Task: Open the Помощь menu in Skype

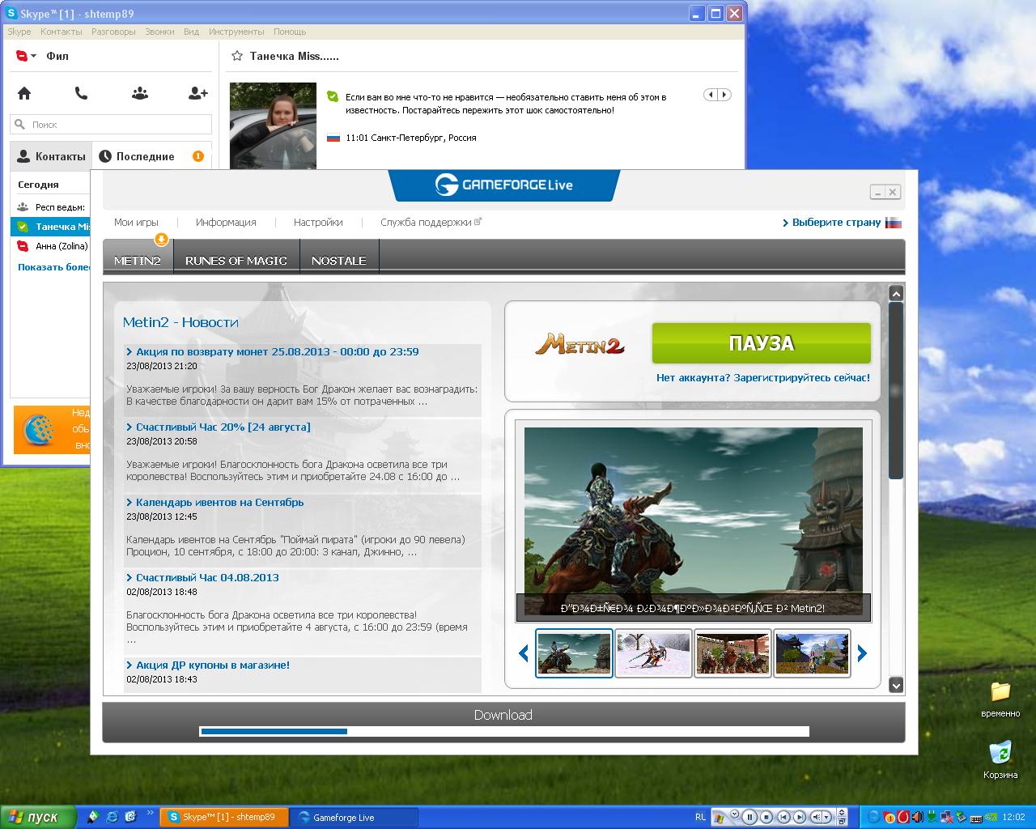Action: coord(290,32)
